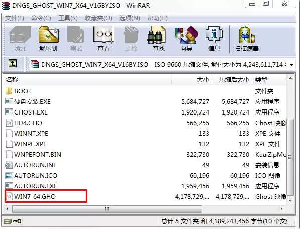Viewport: 300px width, 229px height.
Task: Click the 安装信息 type cell
Action: [x=267, y=165]
